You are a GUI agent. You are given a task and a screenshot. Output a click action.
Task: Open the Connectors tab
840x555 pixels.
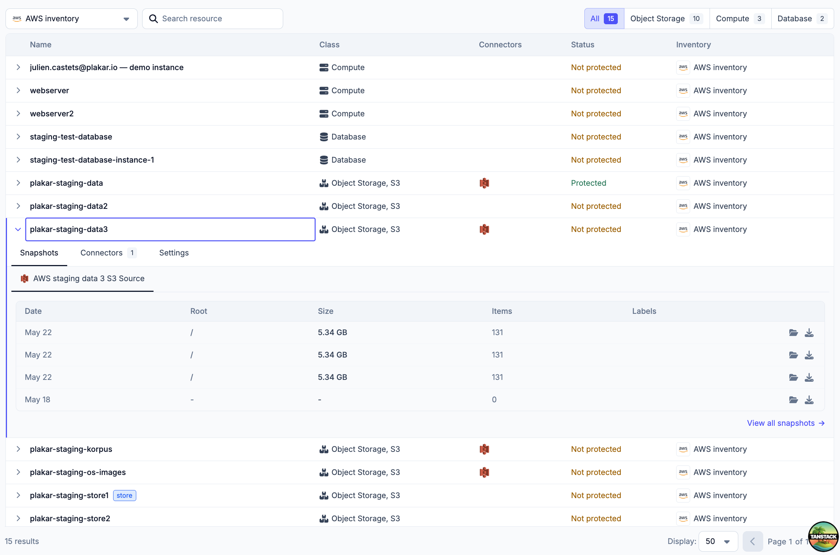[x=108, y=253]
